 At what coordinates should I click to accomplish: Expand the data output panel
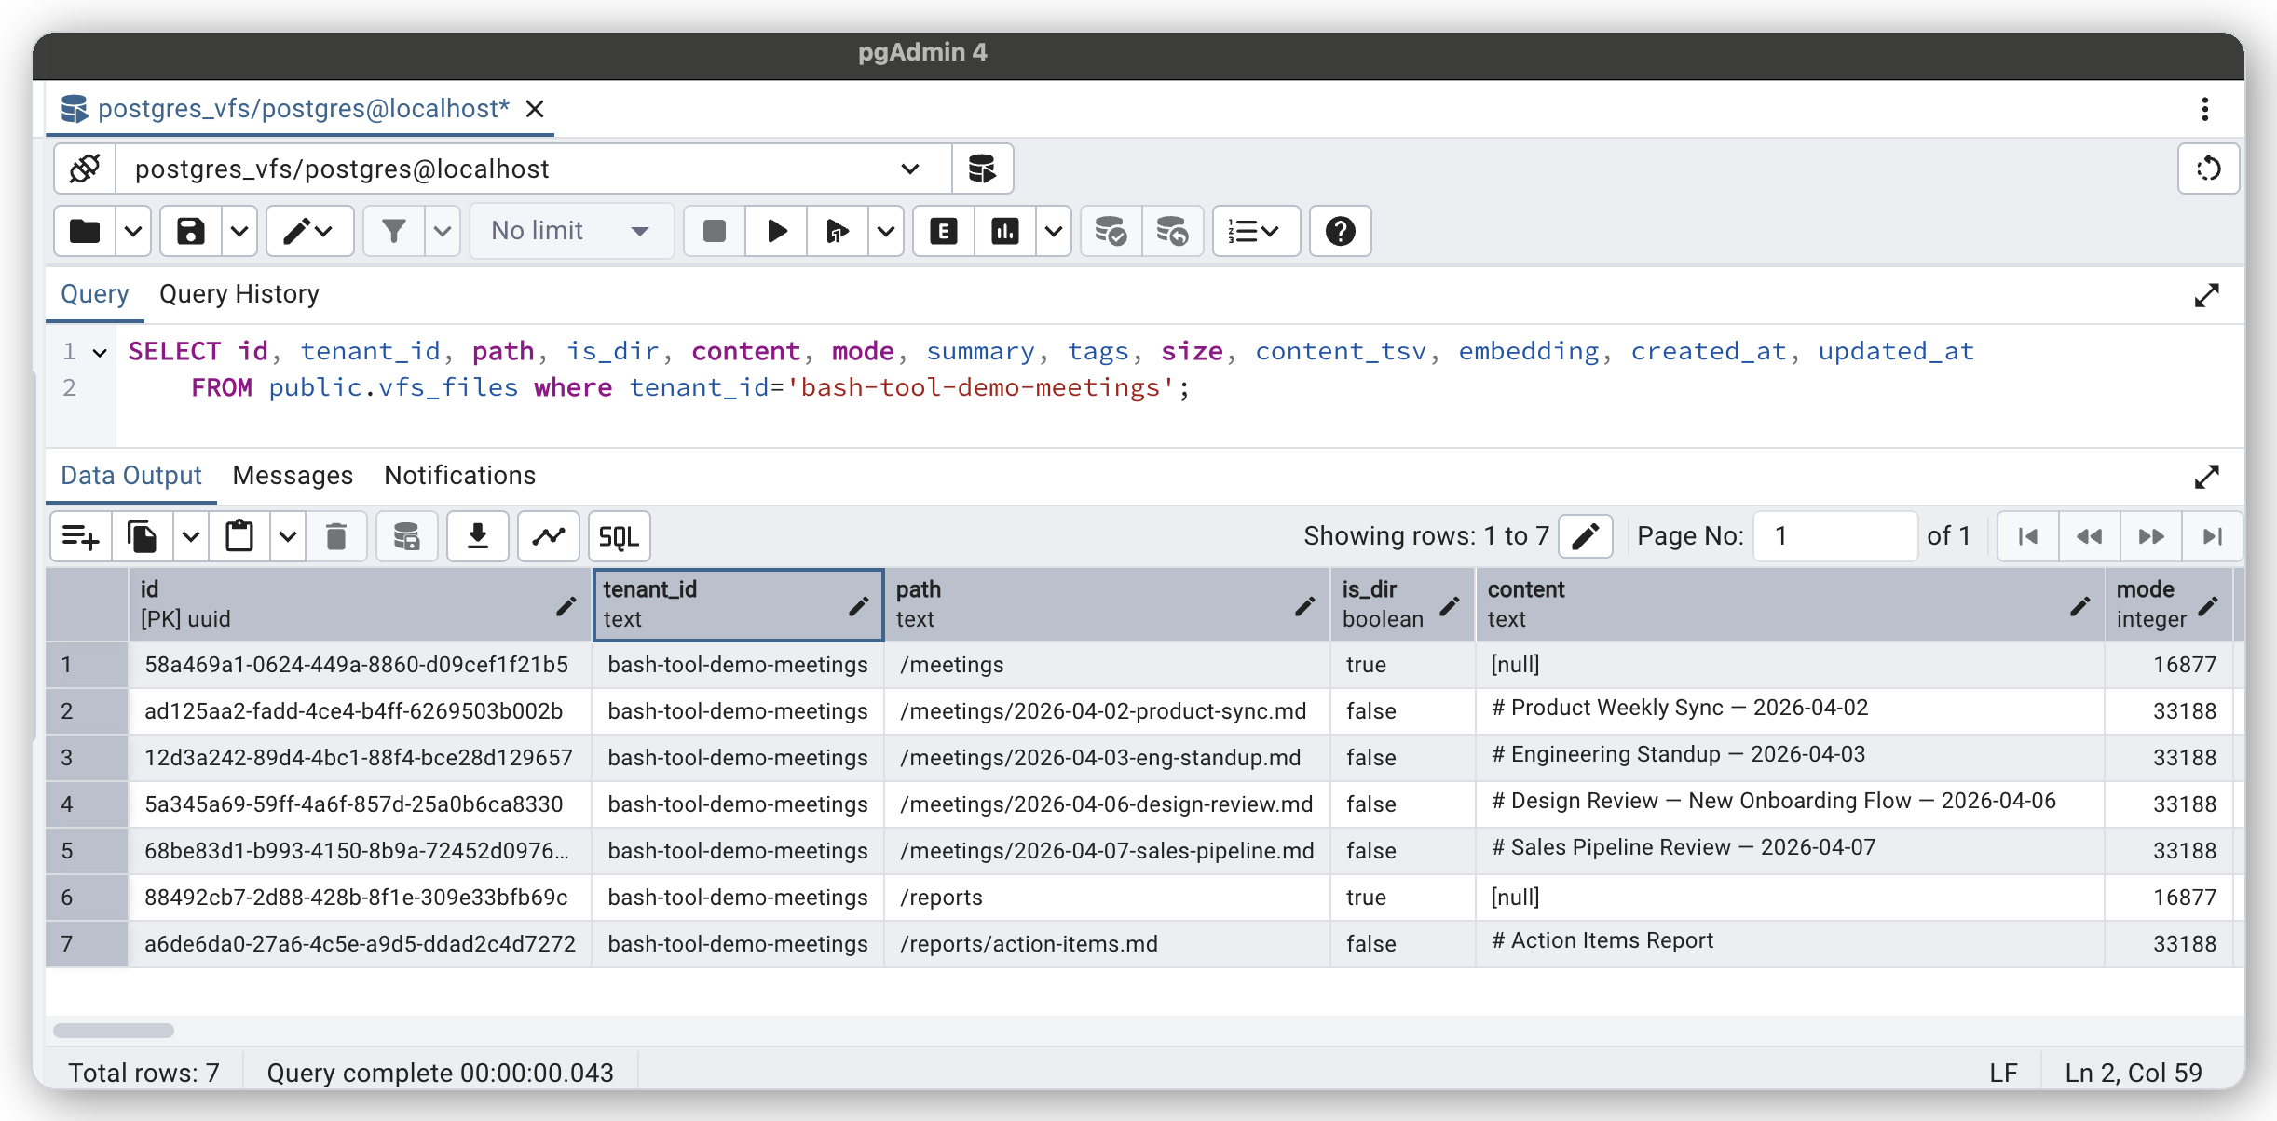[x=2206, y=477]
